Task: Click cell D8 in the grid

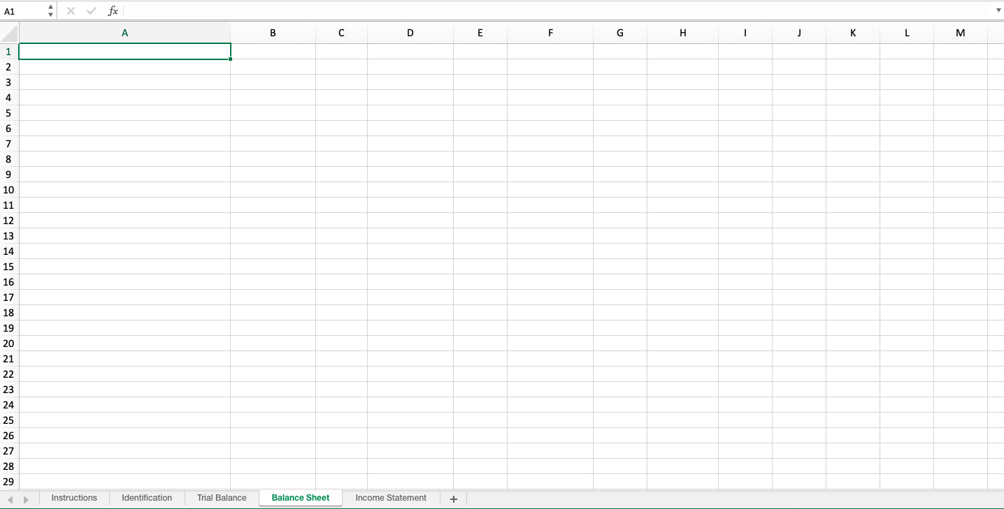Action: [x=410, y=159]
